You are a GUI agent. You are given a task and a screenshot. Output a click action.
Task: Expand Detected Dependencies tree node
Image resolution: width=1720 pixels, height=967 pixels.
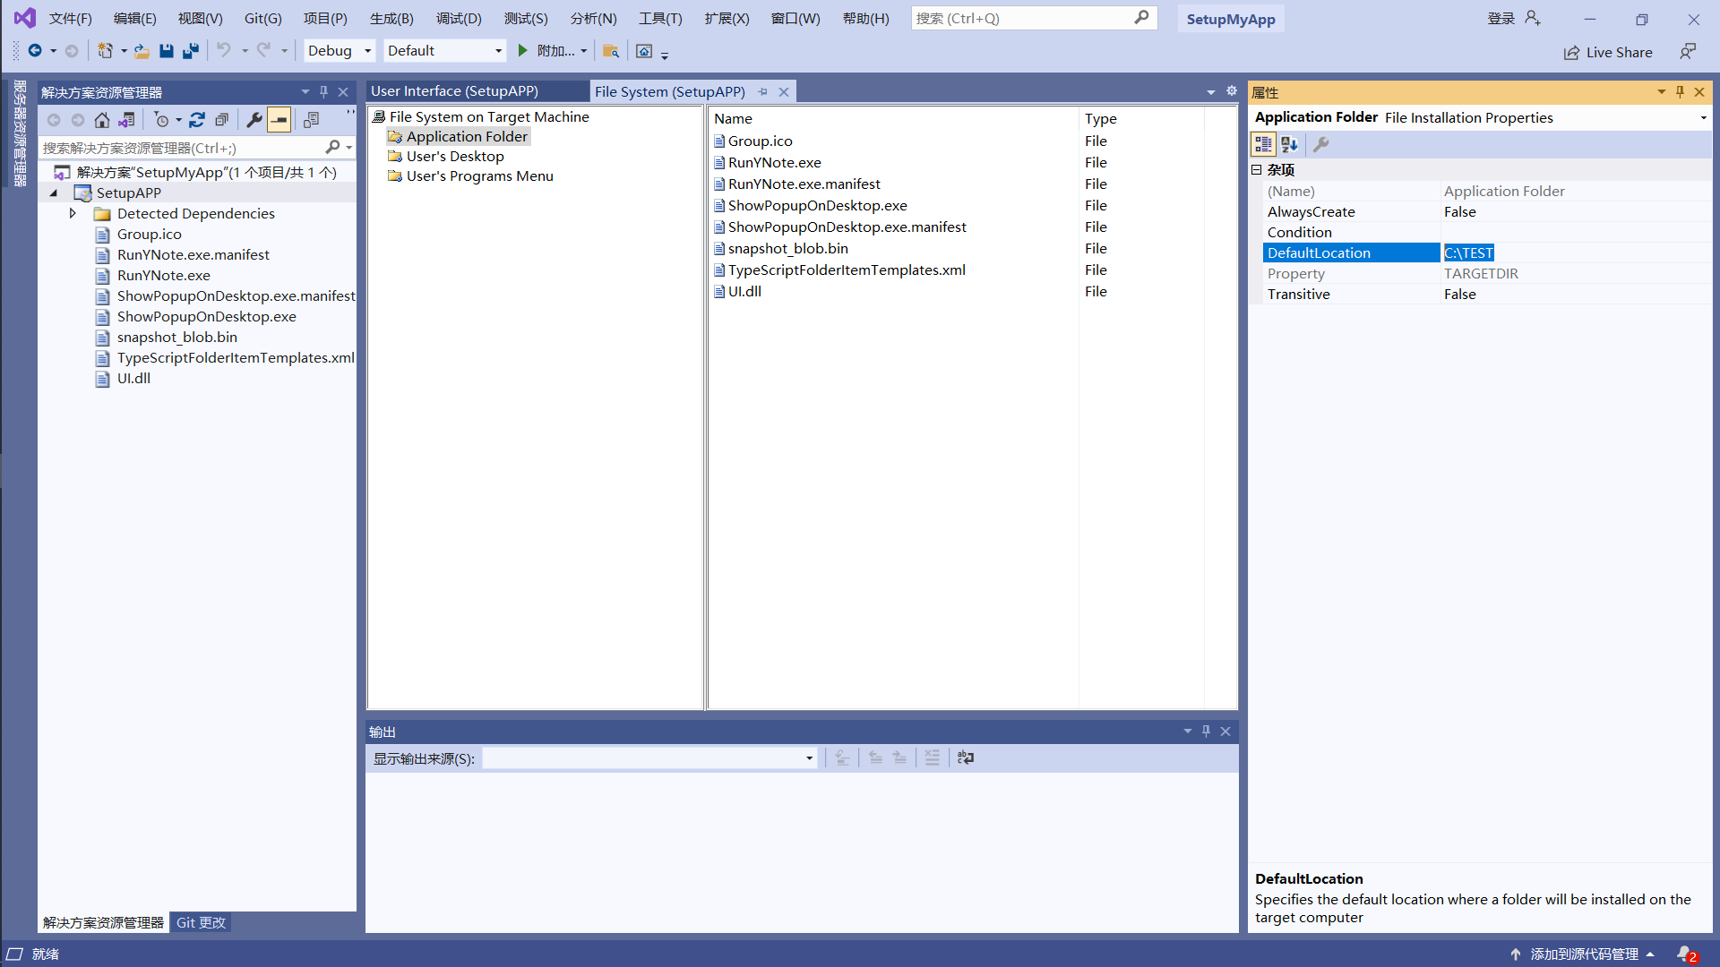click(73, 213)
